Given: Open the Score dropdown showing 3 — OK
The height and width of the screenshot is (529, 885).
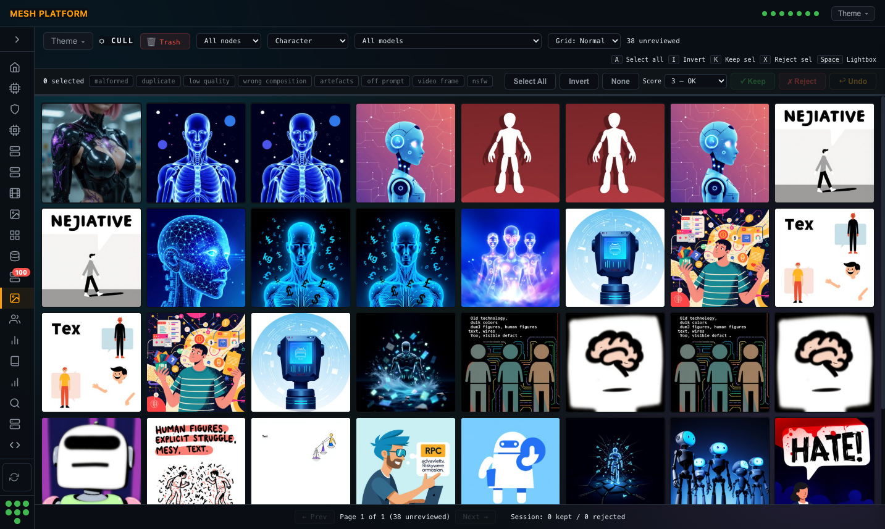Looking at the screenshot, I should point(695,81).
